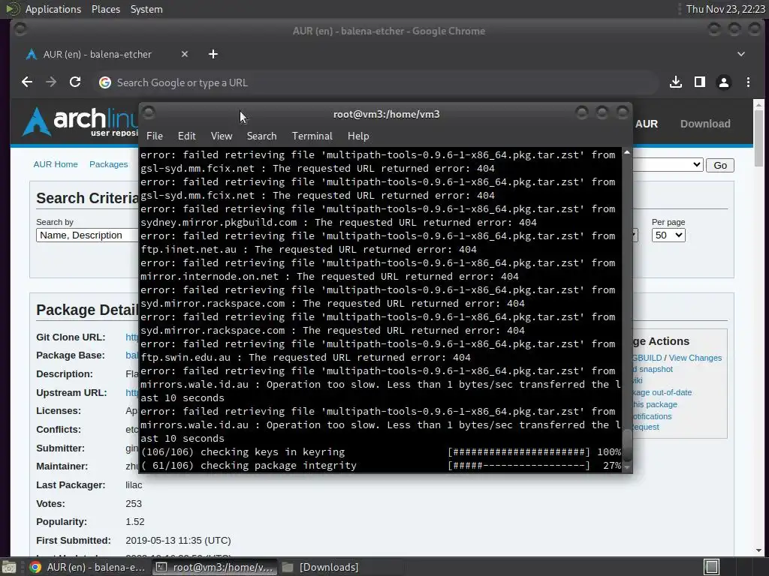
Task: Click Chrome page vertical scrollbar thumb
Action: click(x=758, y=138)
